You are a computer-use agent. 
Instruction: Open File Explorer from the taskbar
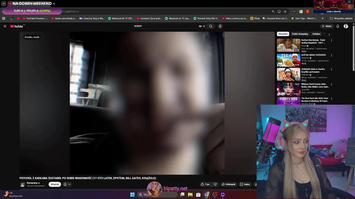(190, 195)
